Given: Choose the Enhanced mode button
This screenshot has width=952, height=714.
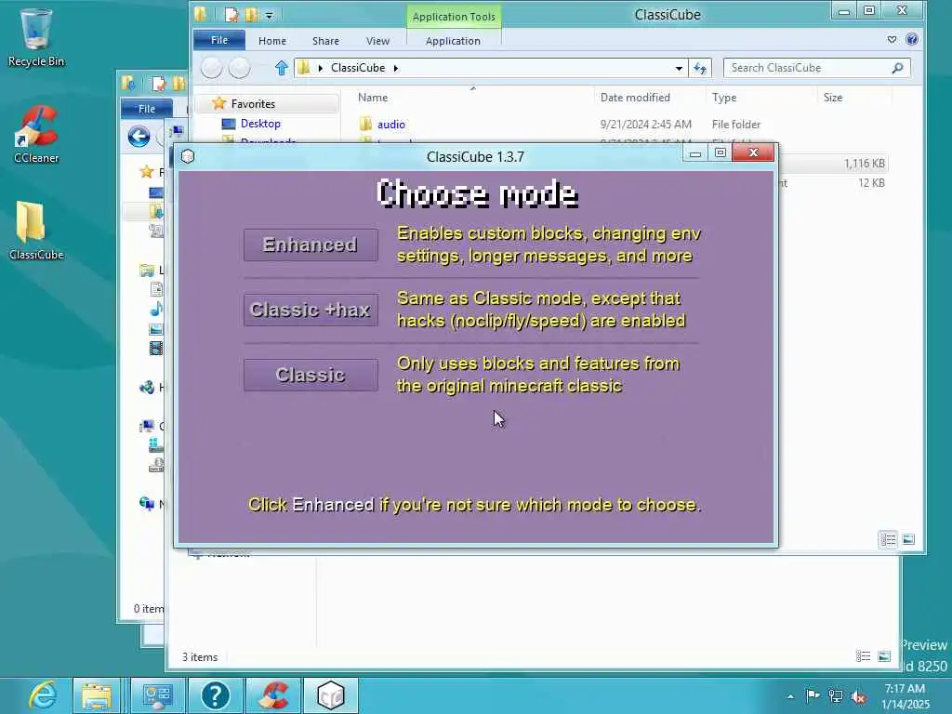Looking at the screenshot, I should point(311,245).
